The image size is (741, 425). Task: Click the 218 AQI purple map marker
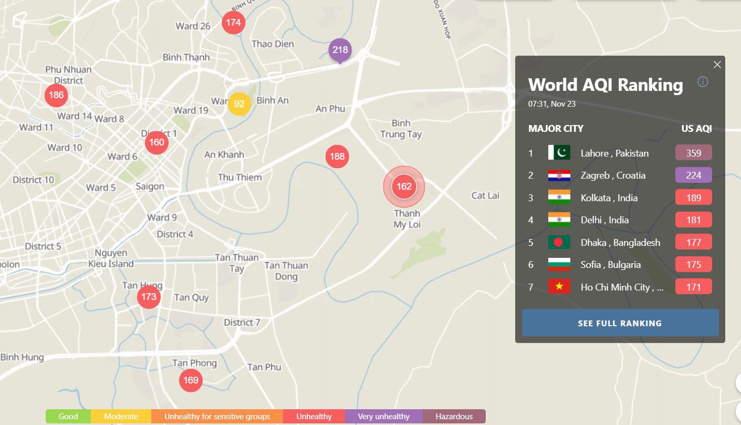coord(340,50)
